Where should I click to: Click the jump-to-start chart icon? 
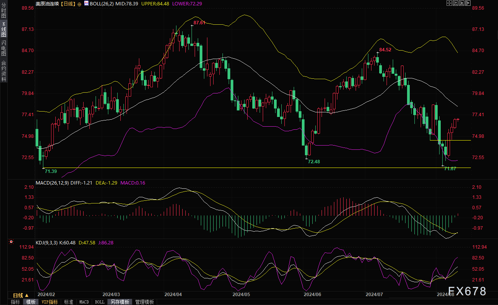(x=455, y=3)
